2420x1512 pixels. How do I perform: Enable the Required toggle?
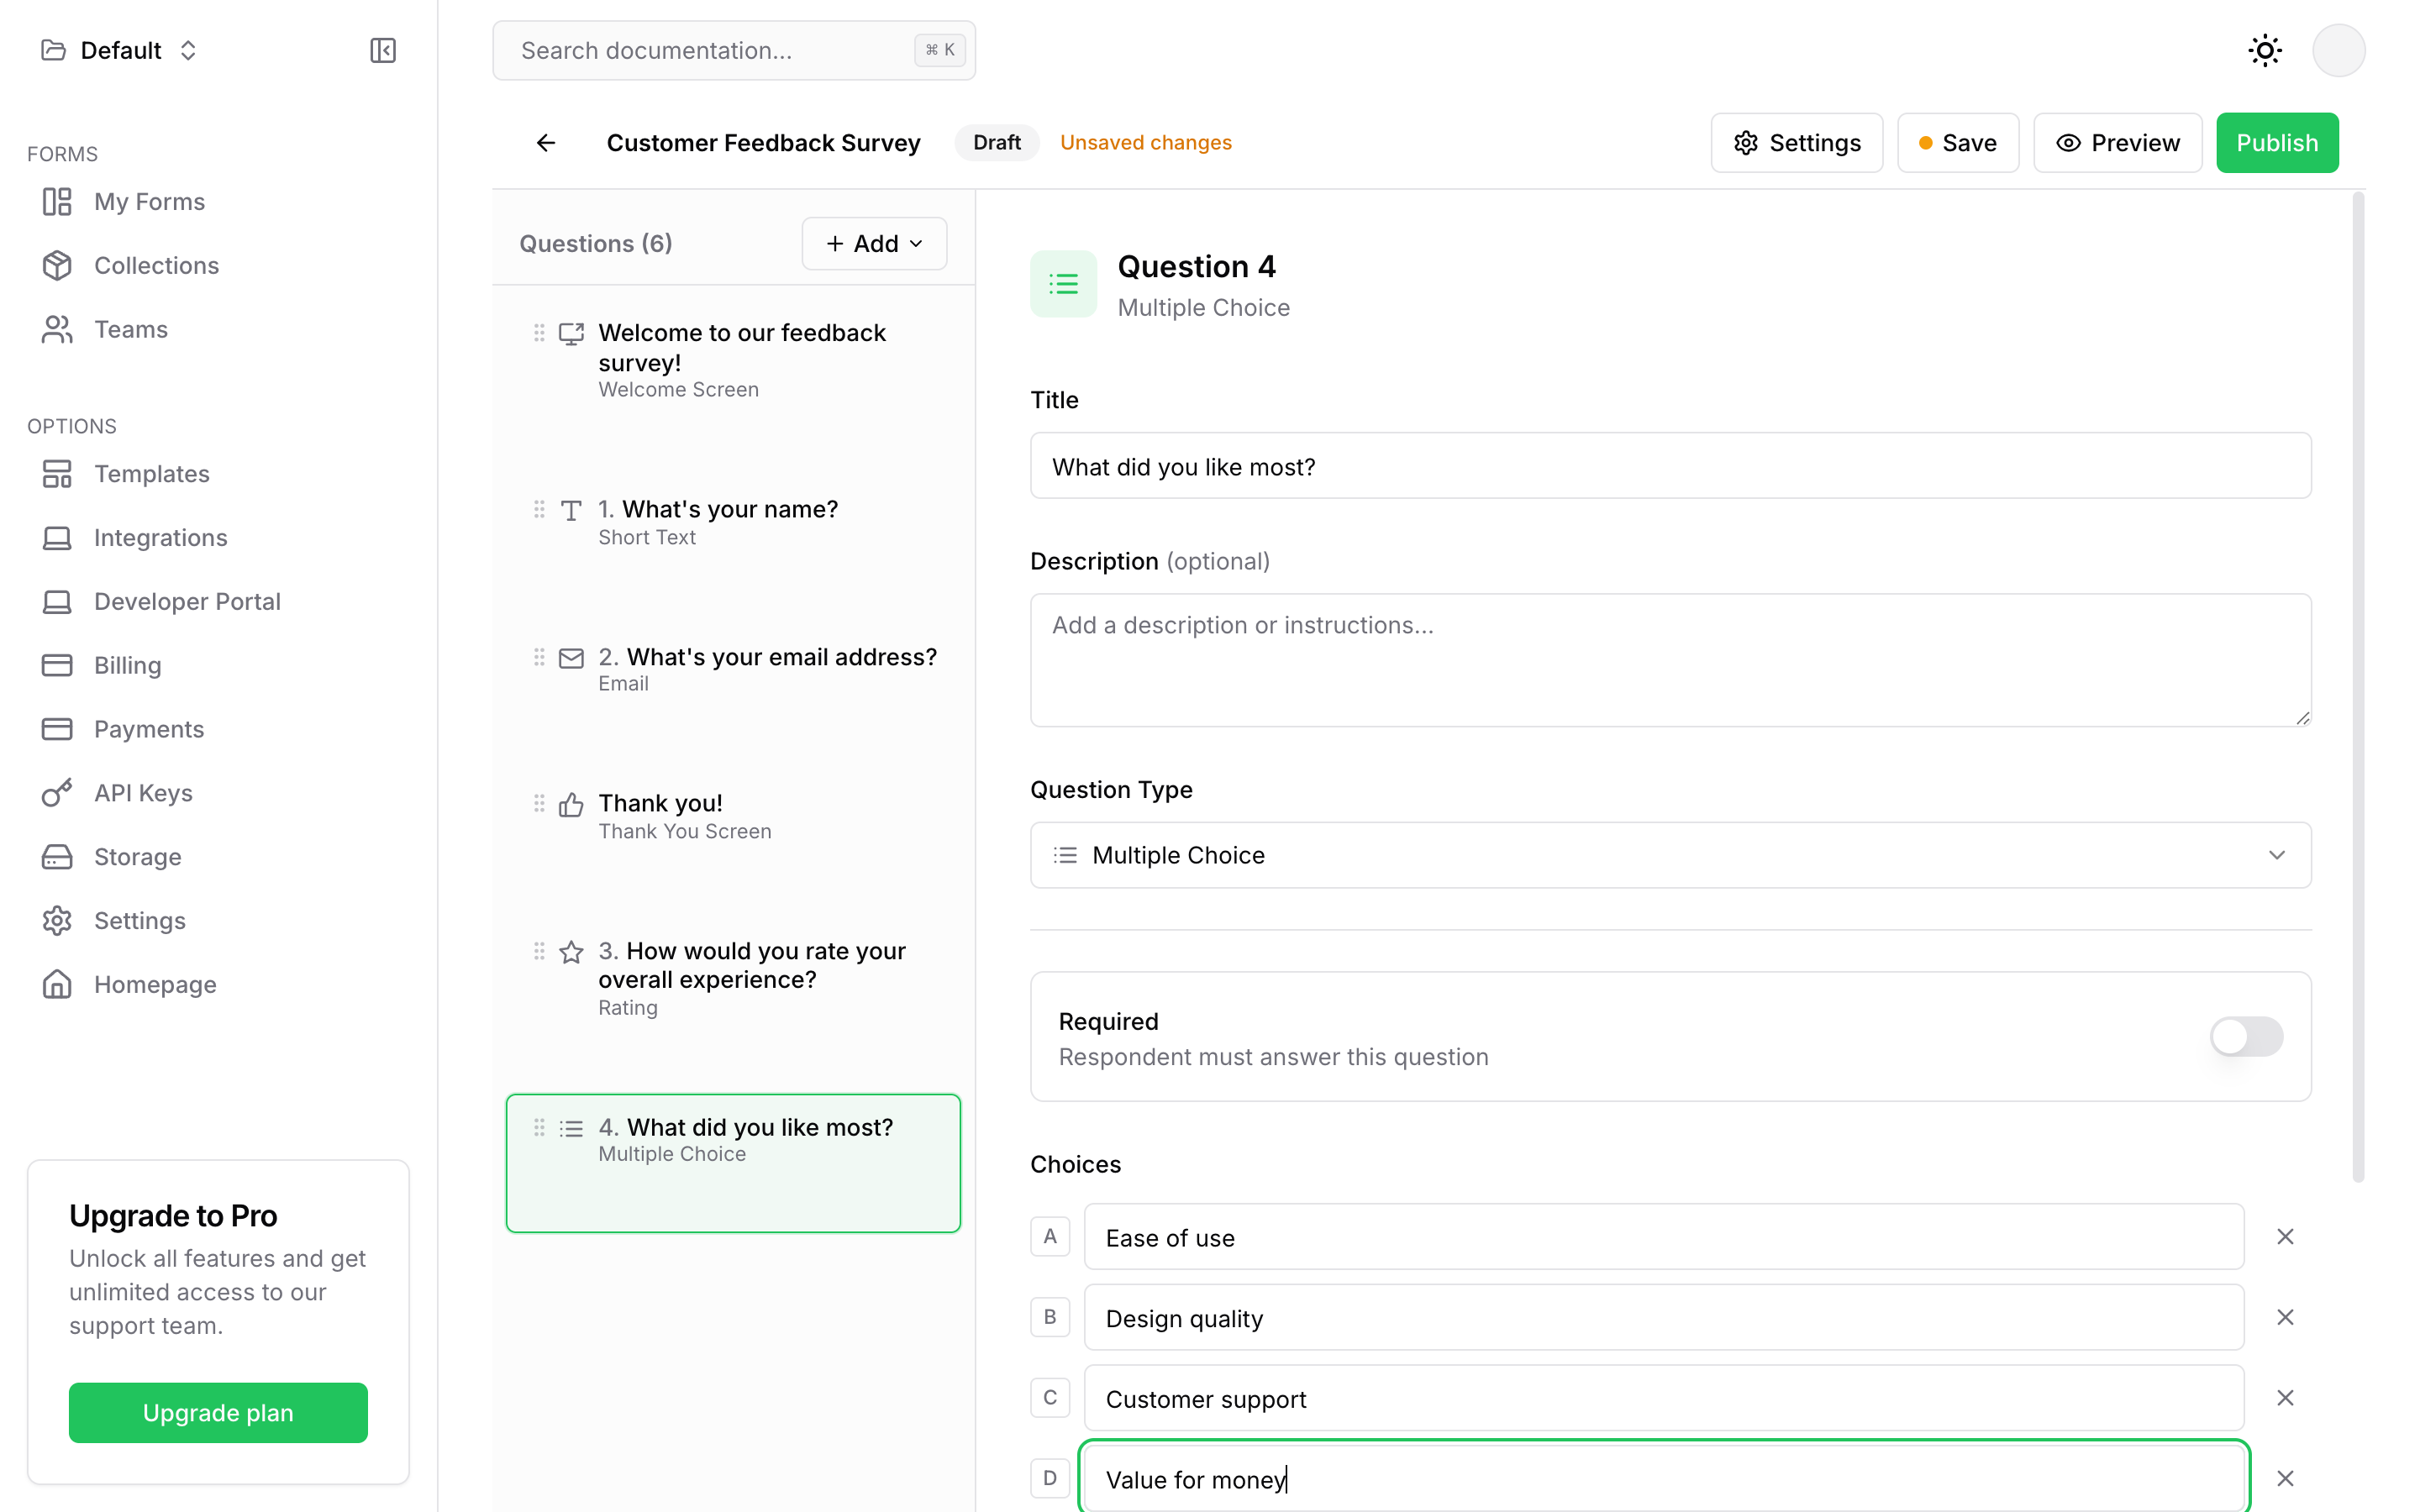[2245, 1037]
